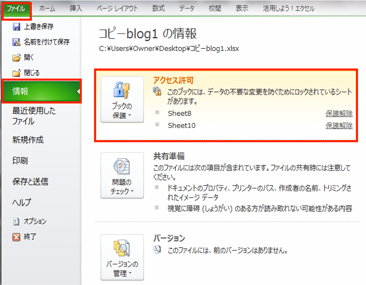Click the コピーblog1 の情報 title
The image size is (366, 285).
tap(148, 33)
